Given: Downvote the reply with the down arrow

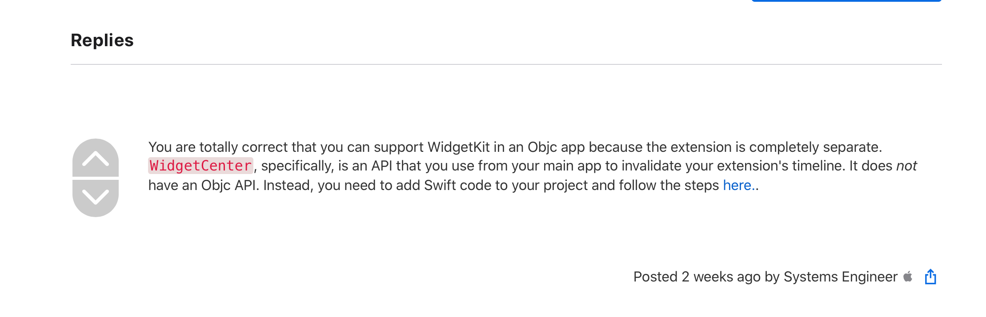Looking at the screenshot, I should click(95, 197).
